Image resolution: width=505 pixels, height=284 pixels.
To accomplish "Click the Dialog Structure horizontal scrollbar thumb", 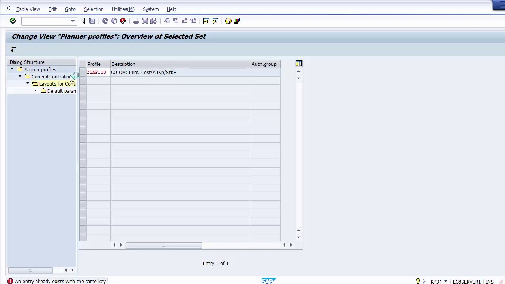I will 30,270.
